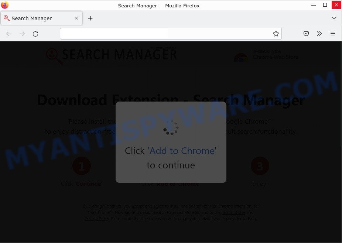Click the 'Enjoy!' step label
This screenshot has height=243, width=342.
(260, 184)
